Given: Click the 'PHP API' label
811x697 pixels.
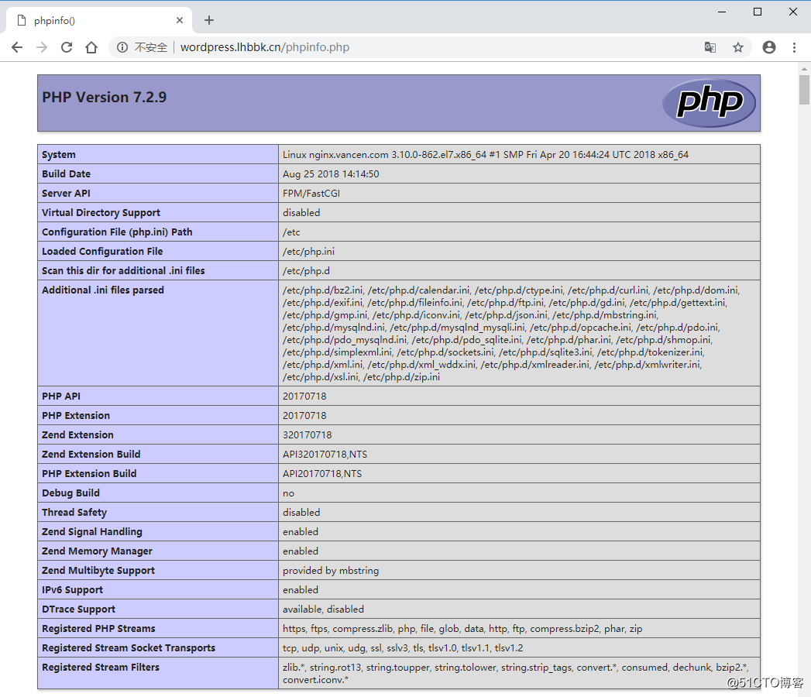Looking at the screenshot, I should 61,396.
